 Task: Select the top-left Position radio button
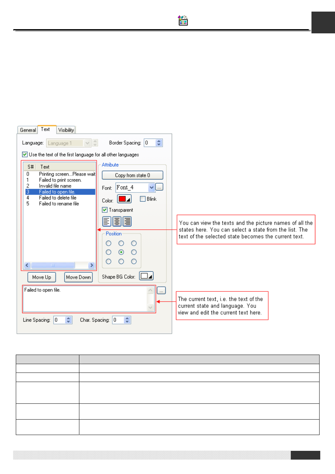point(109,243)
